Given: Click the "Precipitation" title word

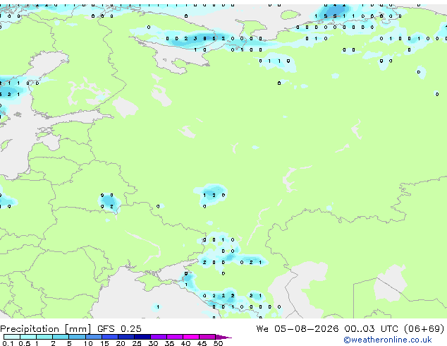Looking at the screenshot, I should [x=30, y=329].
